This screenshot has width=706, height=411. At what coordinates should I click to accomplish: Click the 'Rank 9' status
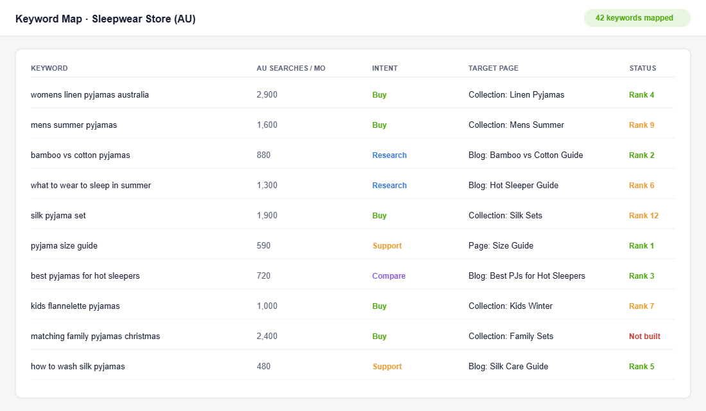[642, 125]
